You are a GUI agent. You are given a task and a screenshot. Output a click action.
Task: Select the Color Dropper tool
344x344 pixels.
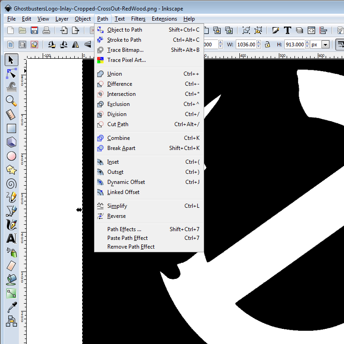tap(11, 307)
